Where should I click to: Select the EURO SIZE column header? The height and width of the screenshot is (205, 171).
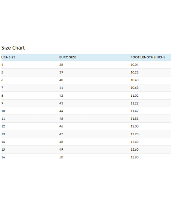(x=68, y=57)
